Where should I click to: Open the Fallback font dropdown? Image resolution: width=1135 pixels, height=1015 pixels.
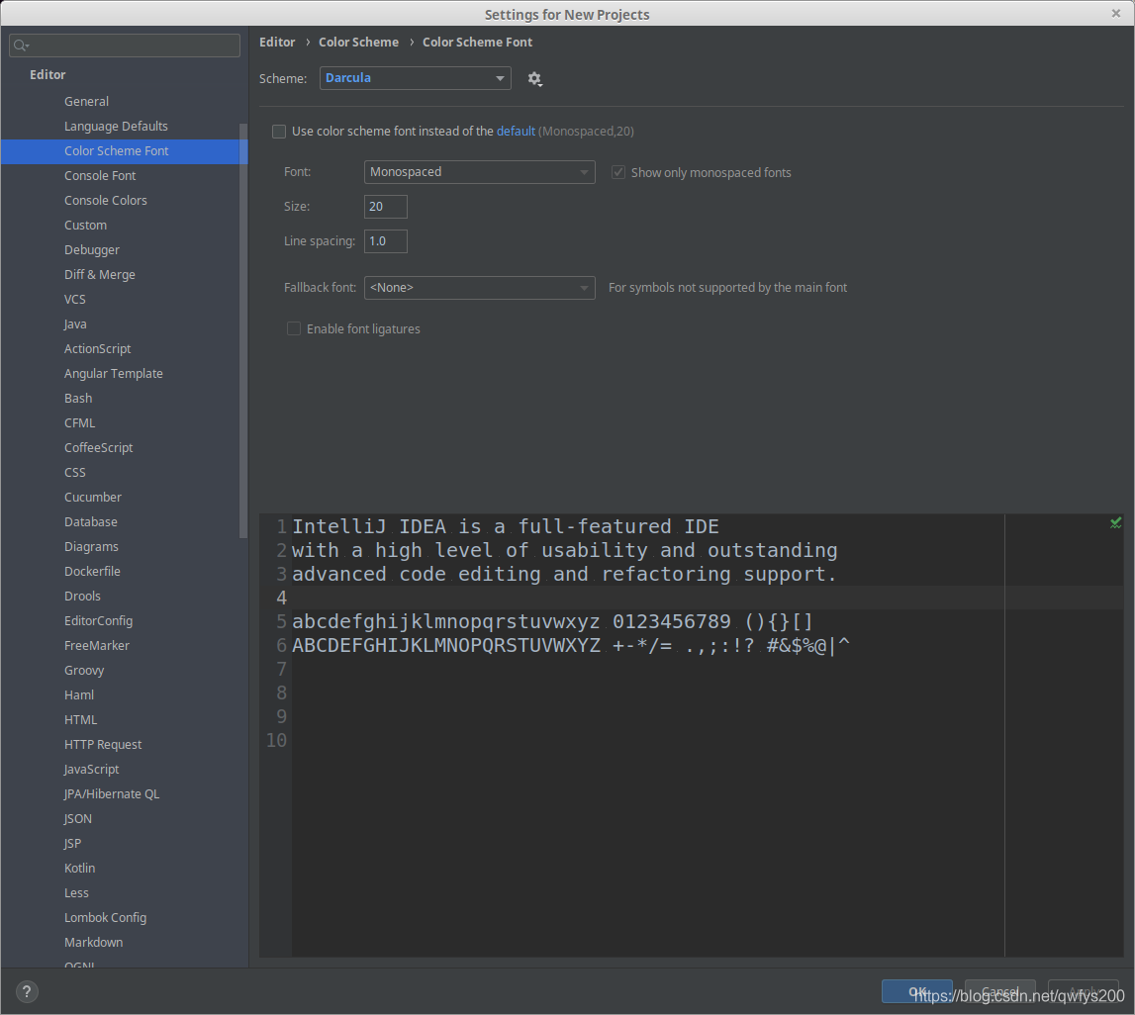tap(479, 288)
